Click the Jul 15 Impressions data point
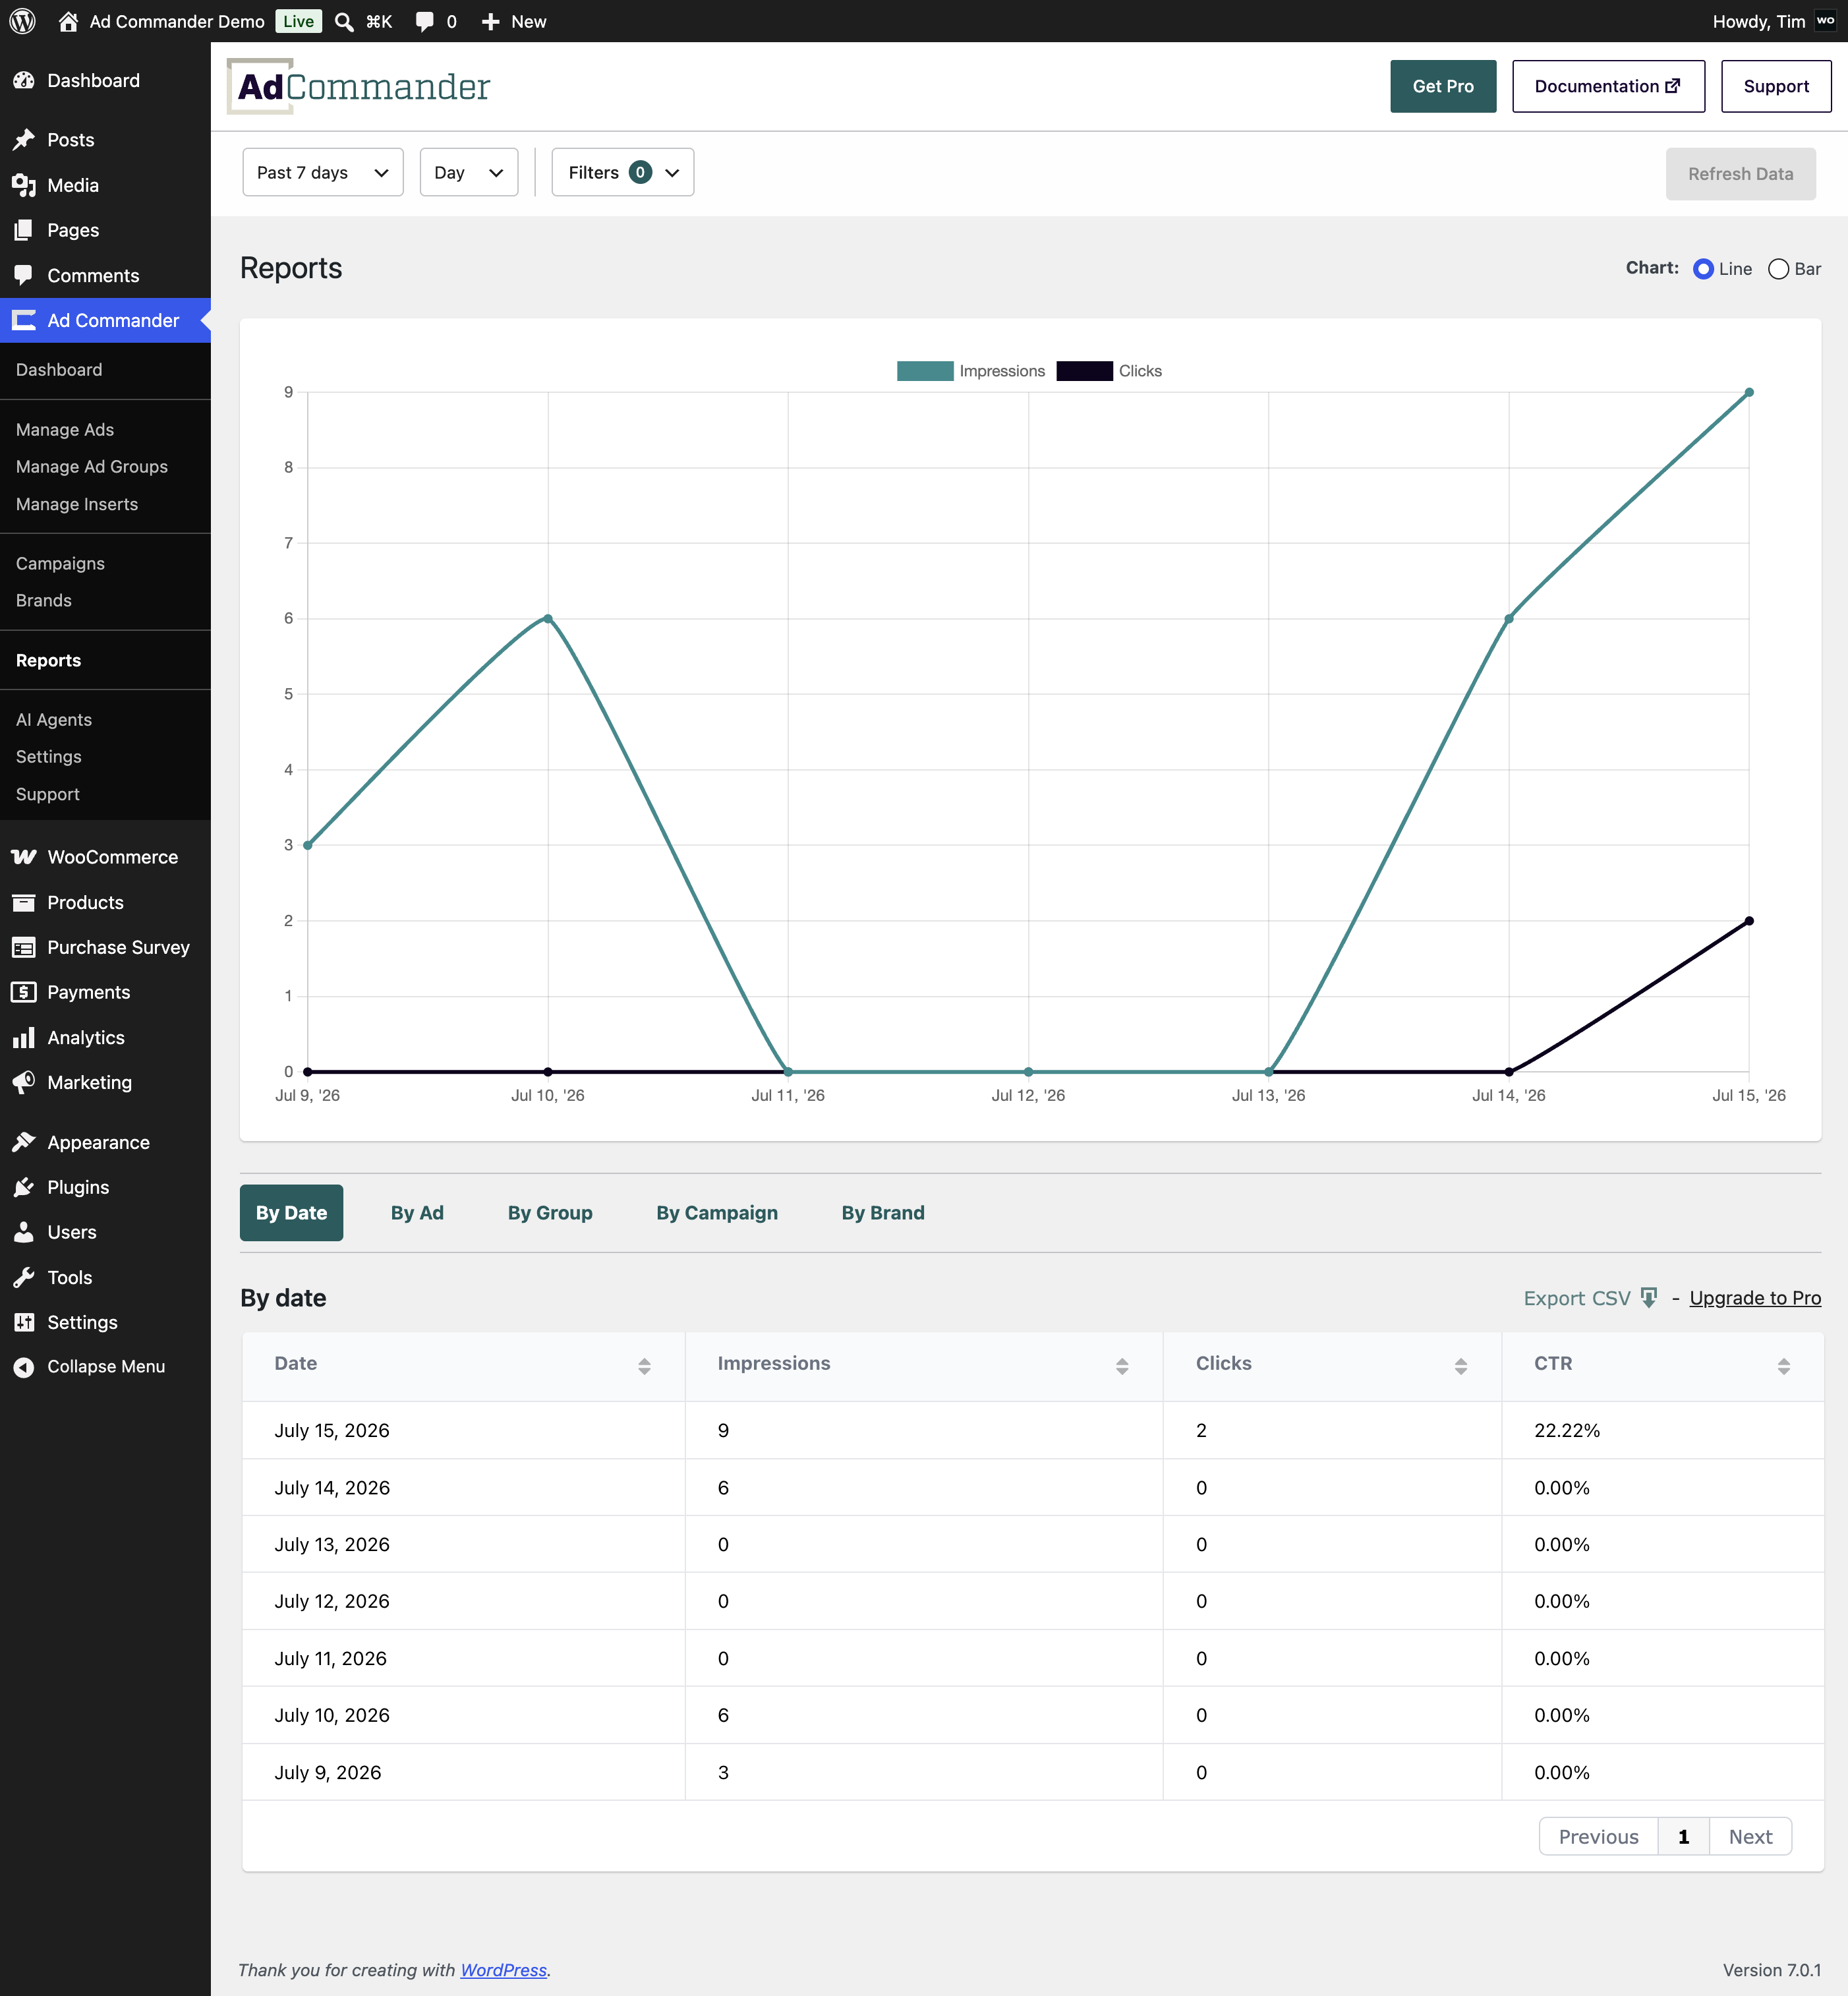The height and width of the screenshot is (1996, 1848). click(1749, 392)
